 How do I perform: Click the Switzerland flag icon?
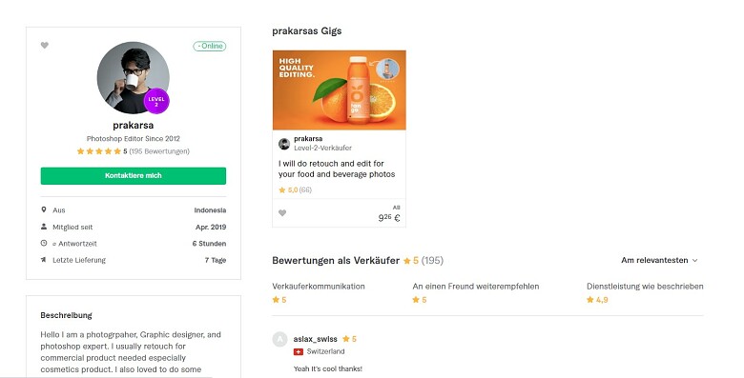[299, 351]
